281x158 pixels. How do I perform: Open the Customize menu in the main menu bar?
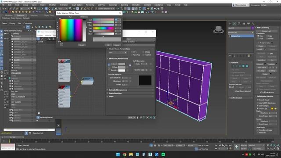[x=113, y=5]
